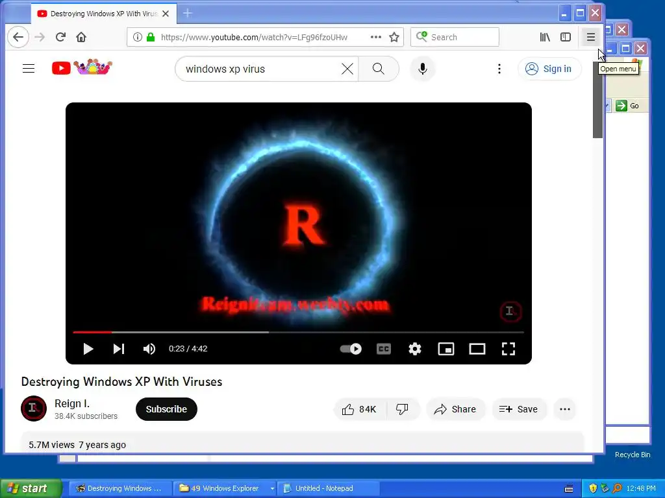Click the YouTube search box text
The width and height of the screenshot is (665, 498).
pyautogui.click(x=225, y=69)
